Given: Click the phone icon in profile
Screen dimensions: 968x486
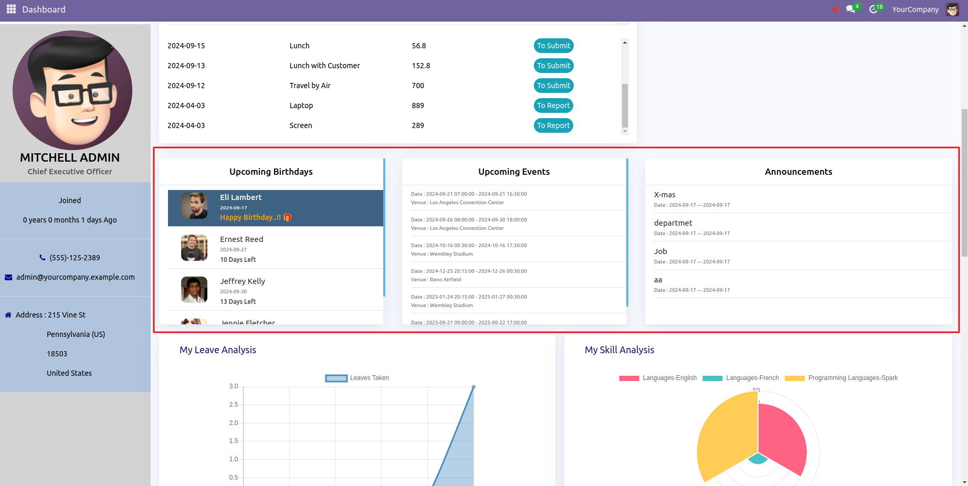Looking at the screenshot, I should pos(43,258).
